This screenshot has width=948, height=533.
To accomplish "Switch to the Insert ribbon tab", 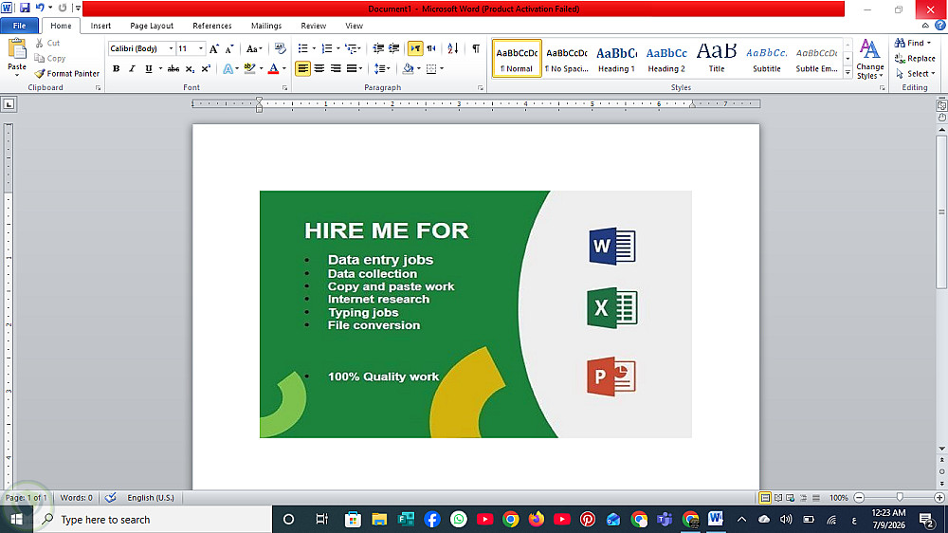I will click(x=100, y=26).
